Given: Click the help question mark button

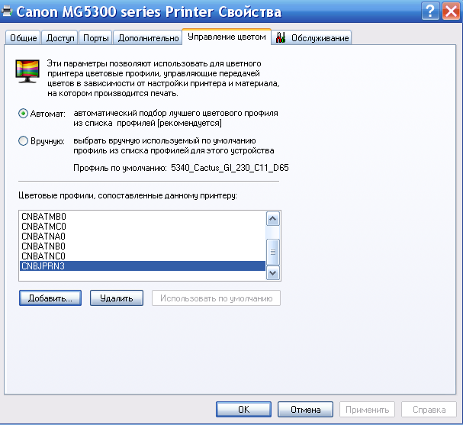Looking at the screenshot, I should pos(430,11).
